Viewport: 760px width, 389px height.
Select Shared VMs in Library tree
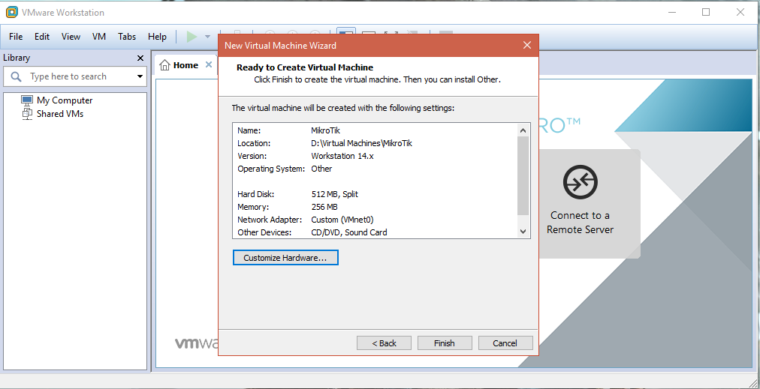[x=60, y=114]
